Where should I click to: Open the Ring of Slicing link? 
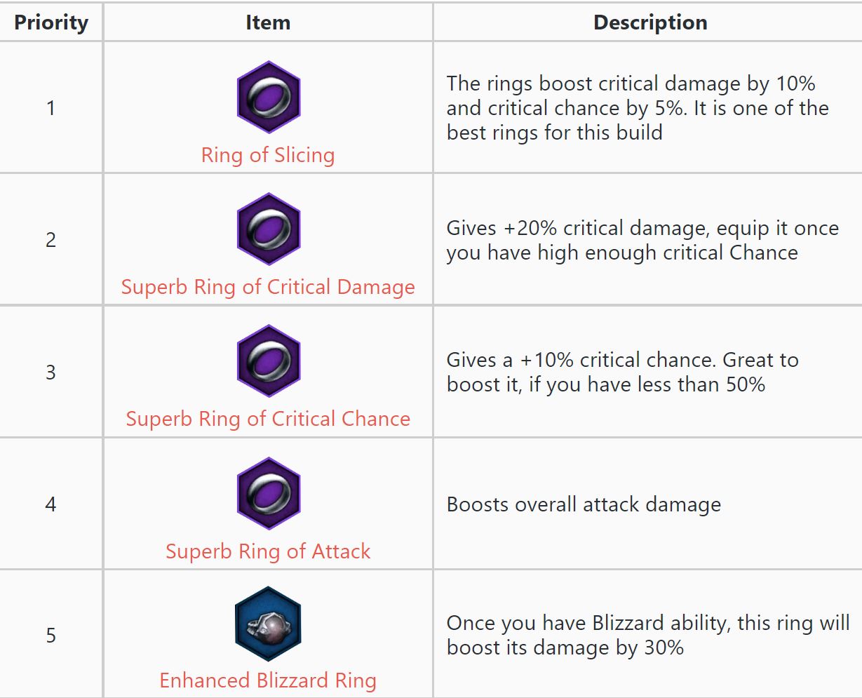(x=268, y=155)
